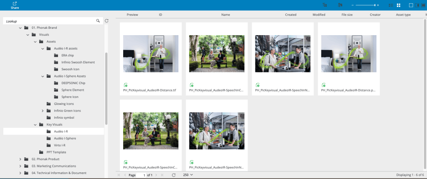The image size is (427, 179).
Task: Click green status icon on the Distance.tif card
Action: click(126, 85)
